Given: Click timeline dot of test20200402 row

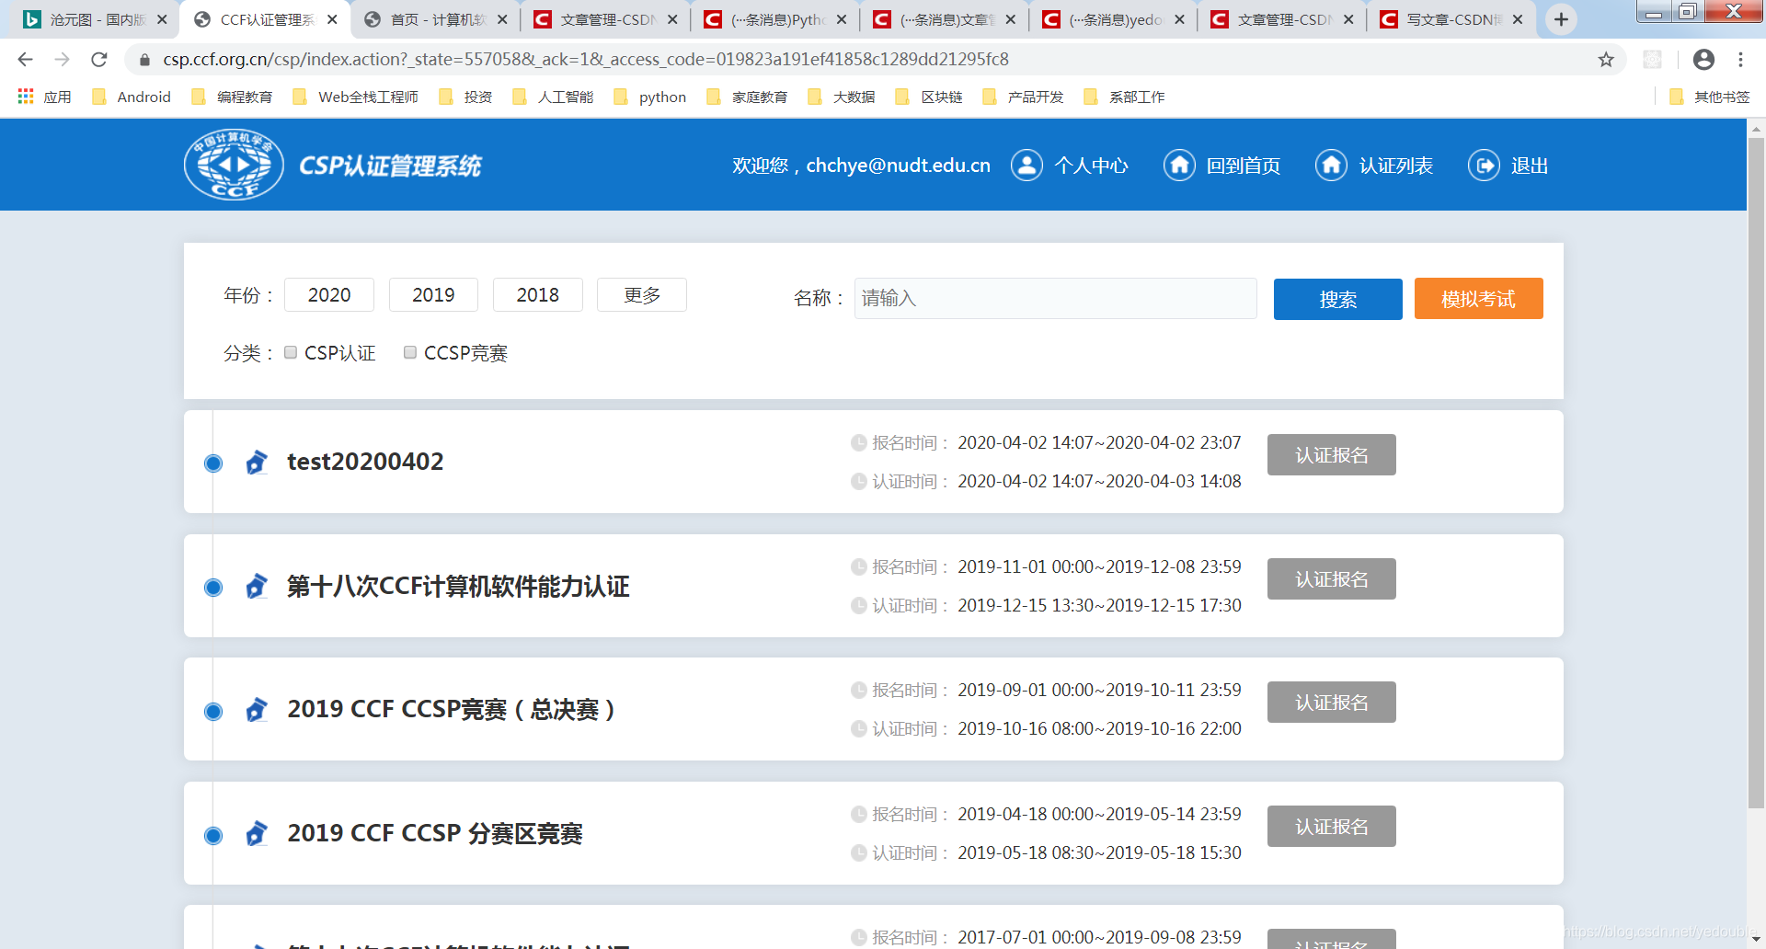Looking at the screenshot, I should [x=213, y=463].
